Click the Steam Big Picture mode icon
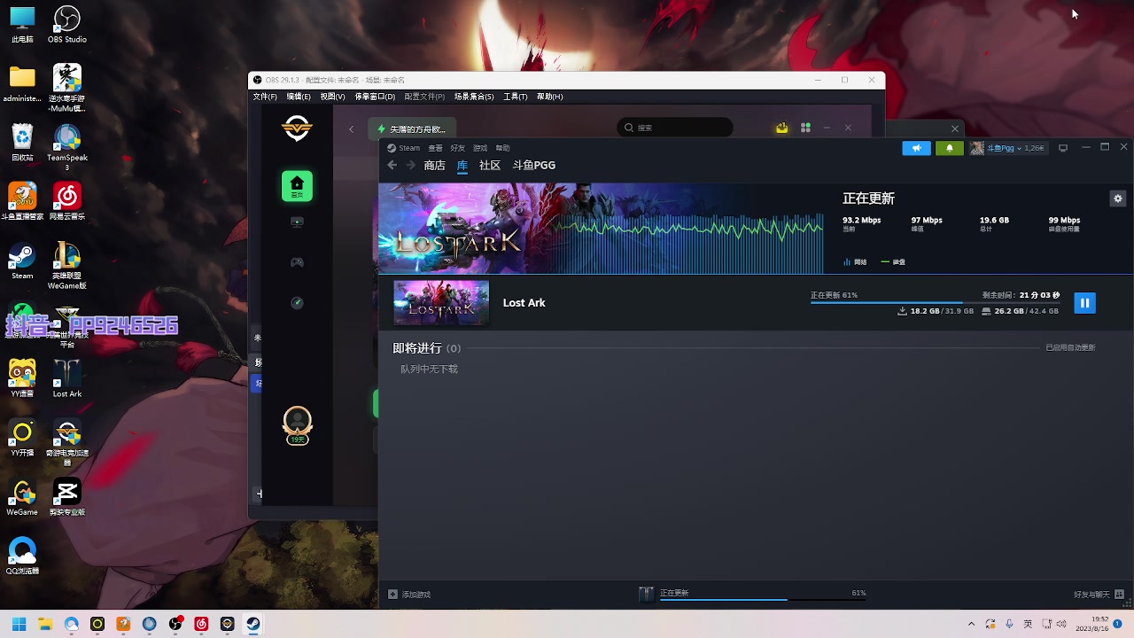The image size is (1134, 638). 1063,148
